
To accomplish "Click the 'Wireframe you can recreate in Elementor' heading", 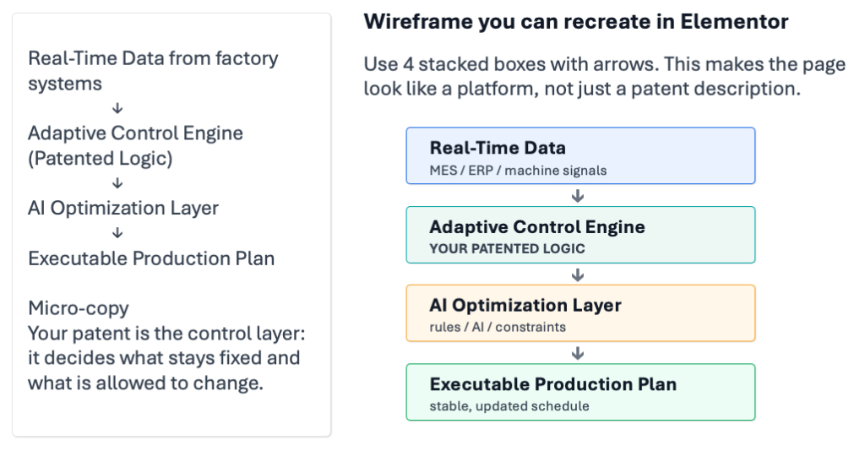I will (575, 22).
